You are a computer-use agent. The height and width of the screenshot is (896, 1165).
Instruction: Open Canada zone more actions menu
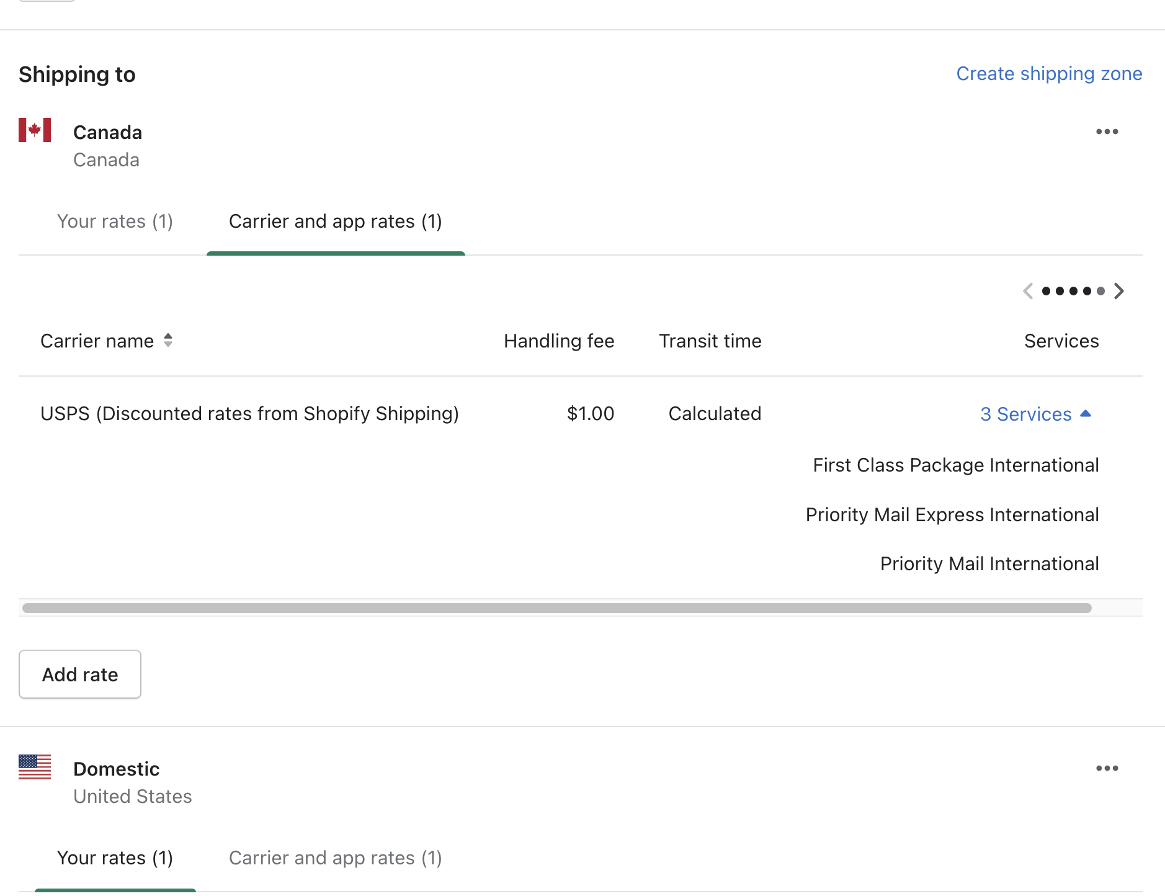click(1107, 132)
